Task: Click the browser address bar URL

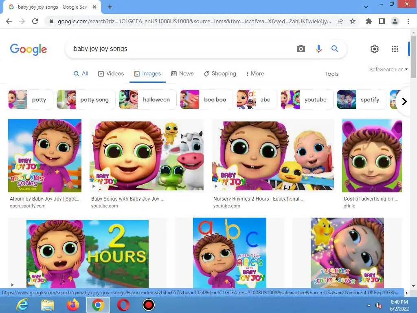Action: 194,21
